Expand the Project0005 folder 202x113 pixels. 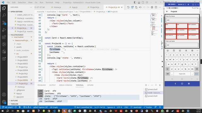point(22,77)
